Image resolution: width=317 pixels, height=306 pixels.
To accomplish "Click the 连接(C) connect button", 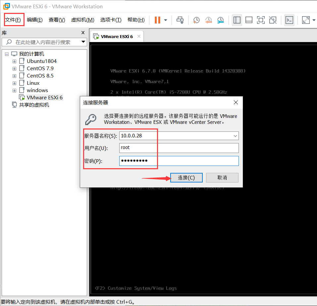I will 186,178.
